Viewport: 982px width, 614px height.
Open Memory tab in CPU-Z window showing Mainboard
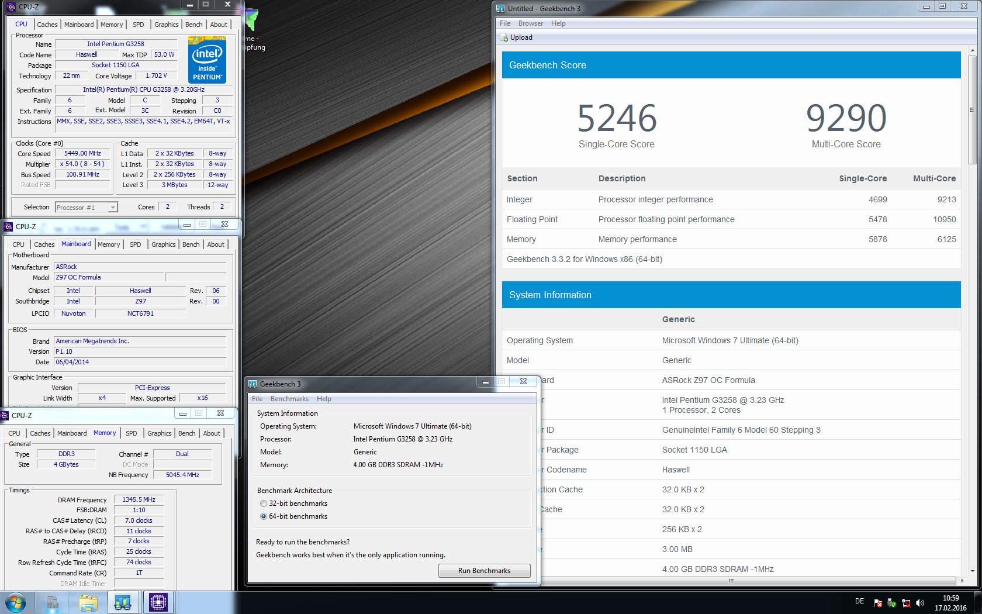(109, 244)
